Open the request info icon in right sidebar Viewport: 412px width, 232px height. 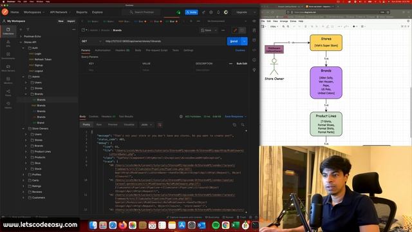pyautogui.click(x=254, y=60)
